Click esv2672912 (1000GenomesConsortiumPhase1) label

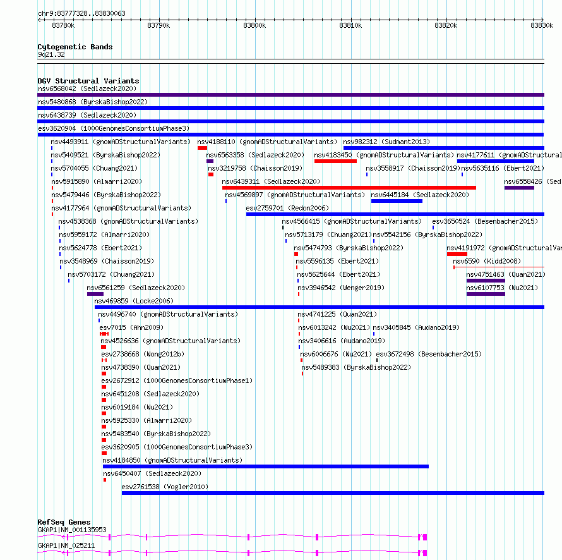tap(177, 380)
